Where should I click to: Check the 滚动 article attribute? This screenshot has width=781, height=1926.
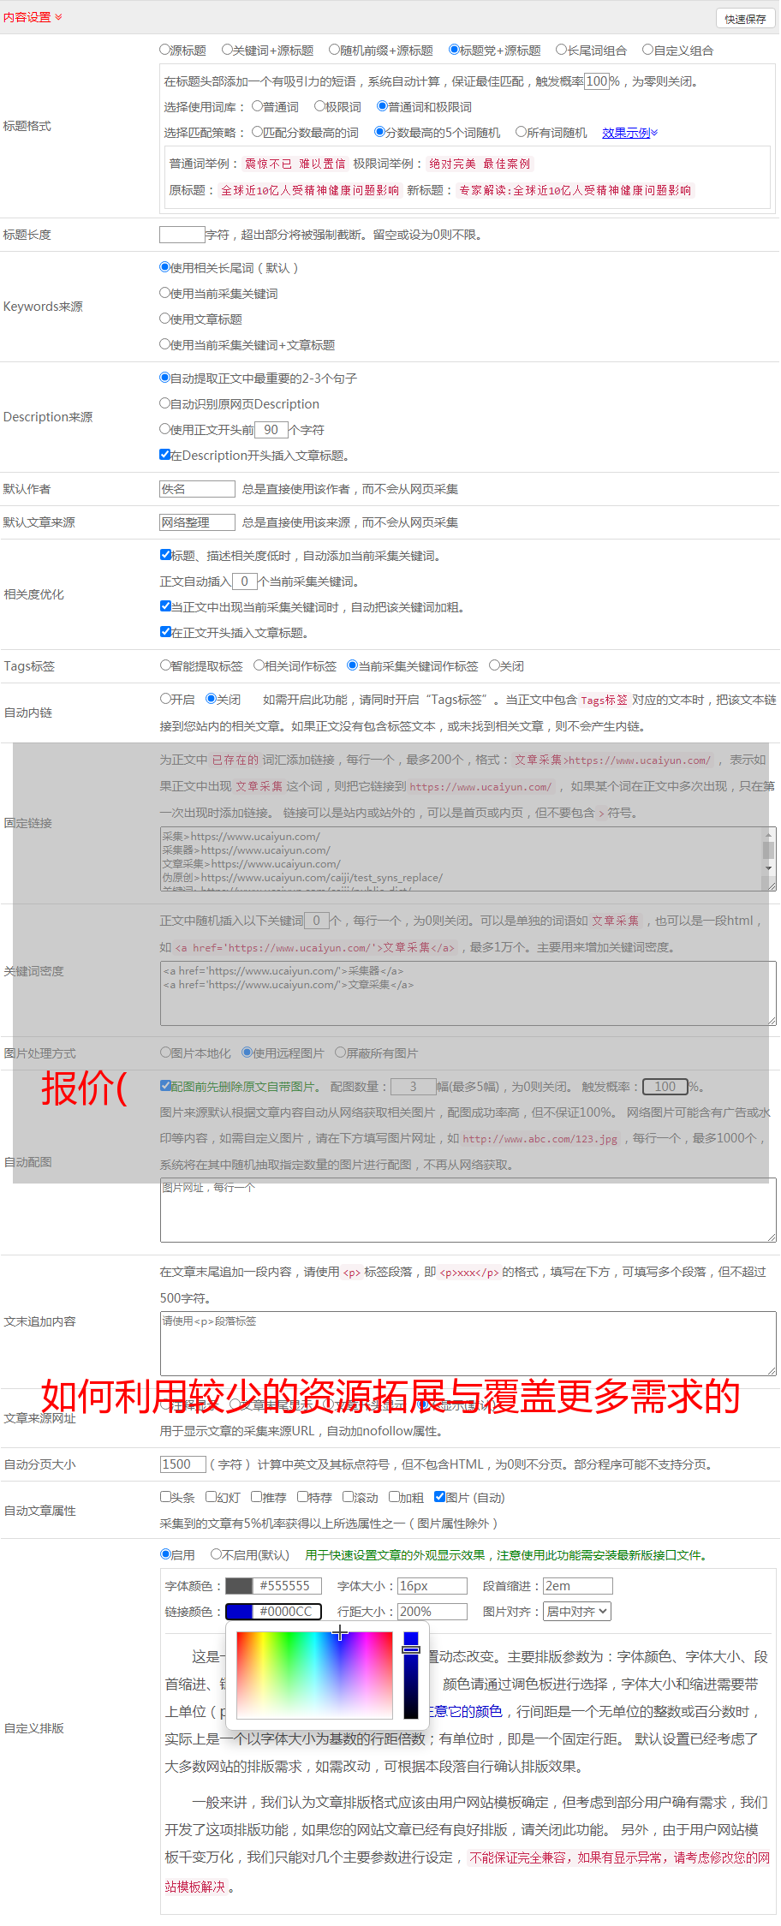[x=348, y=1497]
